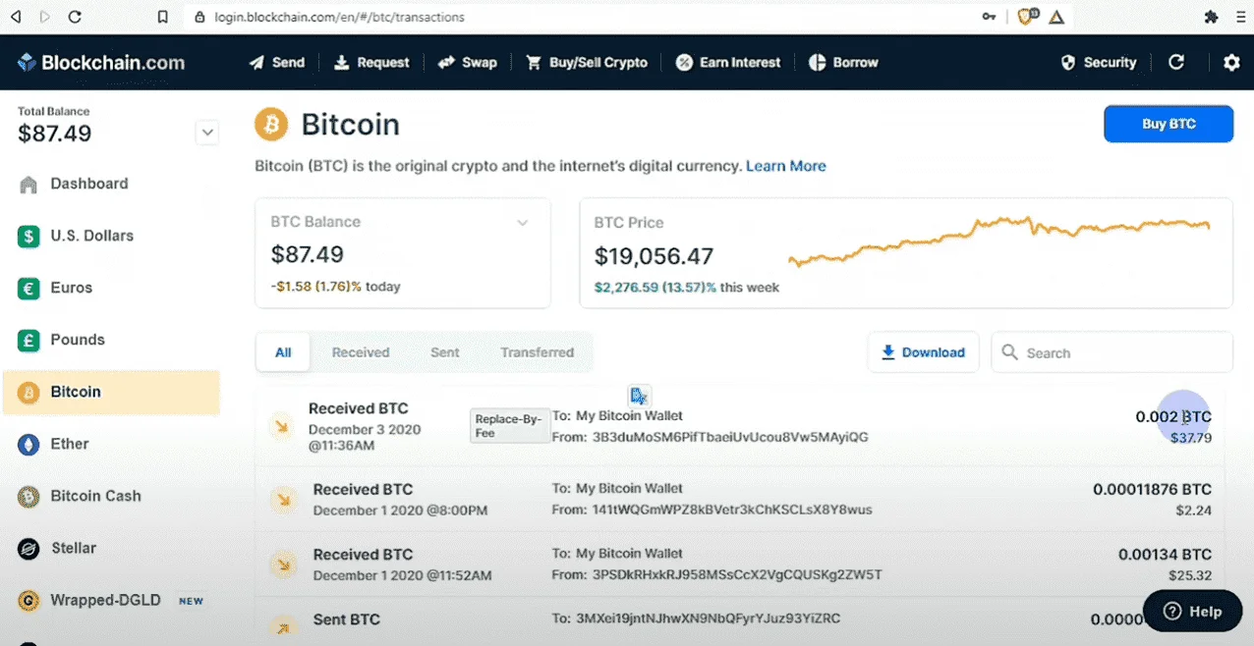Open Earn Interest
Viewport: 1254px width, 646px height.
point(728,63)
